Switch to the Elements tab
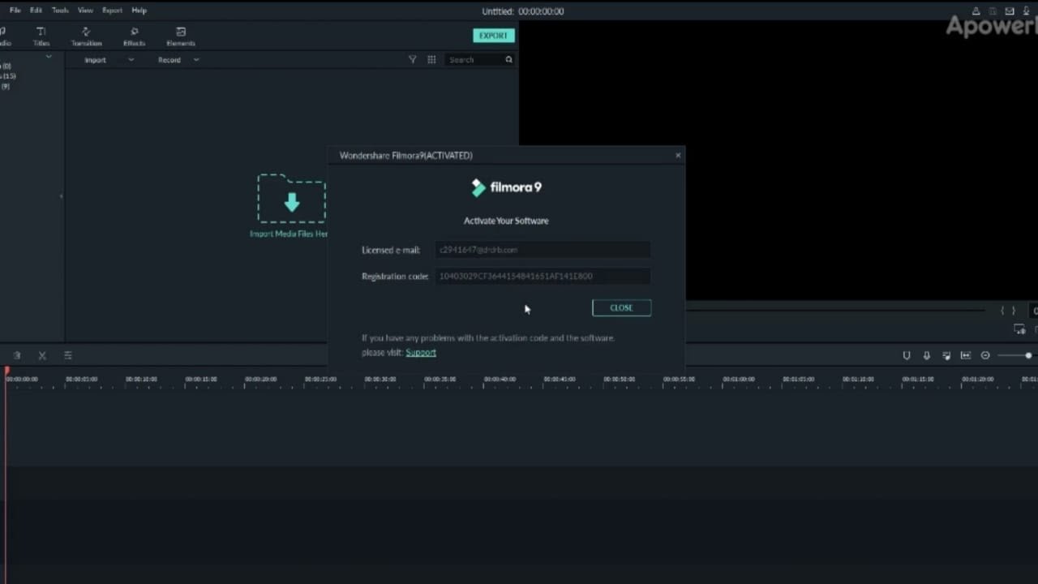 point(181,36)
